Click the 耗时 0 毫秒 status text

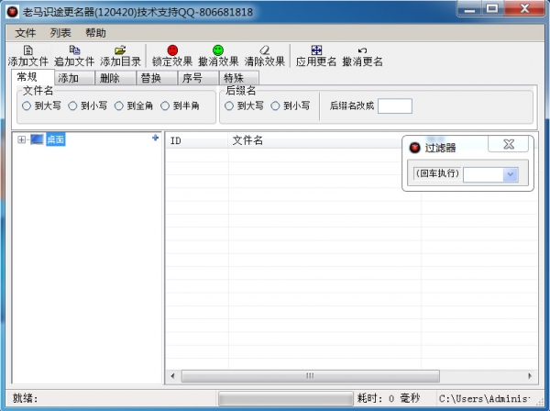[389, 398]
